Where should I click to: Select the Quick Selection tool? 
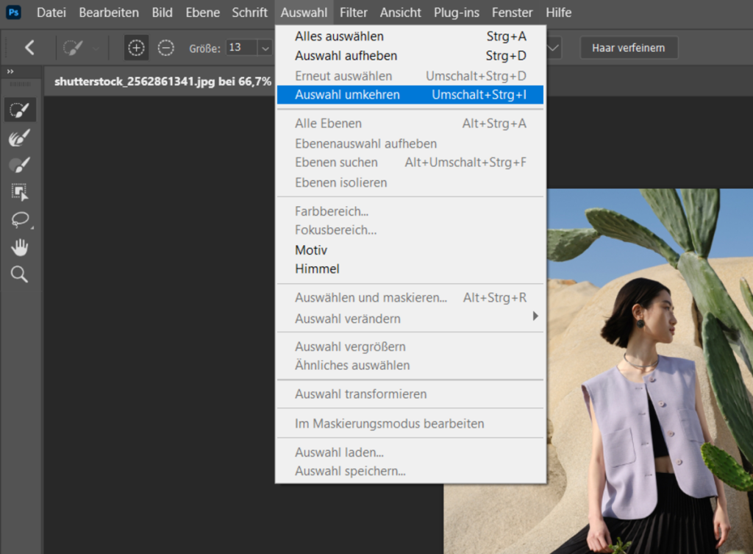20,109
